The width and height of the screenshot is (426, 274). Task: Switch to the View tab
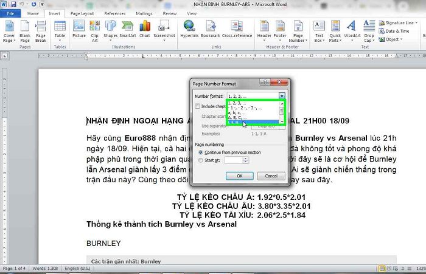[x=192, y=13]
